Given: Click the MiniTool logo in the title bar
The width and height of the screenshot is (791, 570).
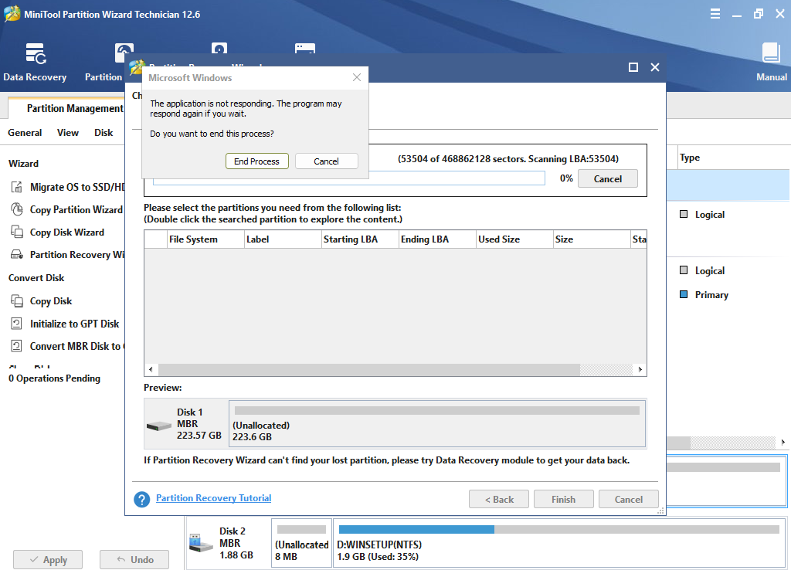Looking at the screenshot, I should [12, 14].
